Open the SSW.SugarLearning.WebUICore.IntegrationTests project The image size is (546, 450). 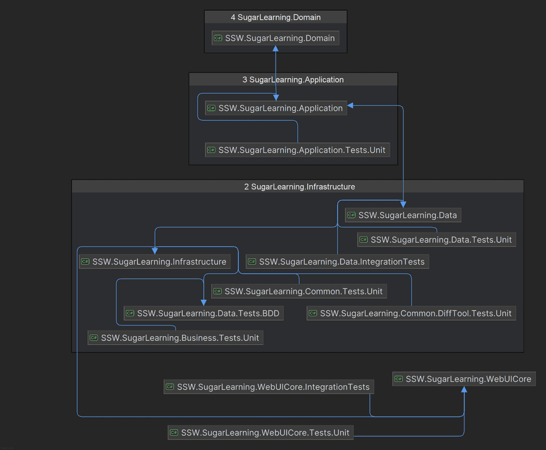tap(269, 387)
